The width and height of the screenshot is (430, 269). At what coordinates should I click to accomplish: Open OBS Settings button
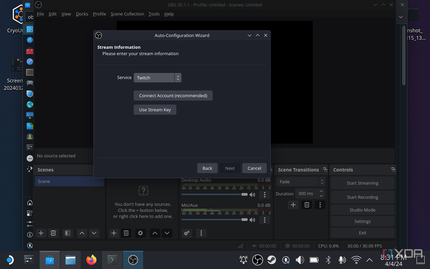click(x=362, y=221)
